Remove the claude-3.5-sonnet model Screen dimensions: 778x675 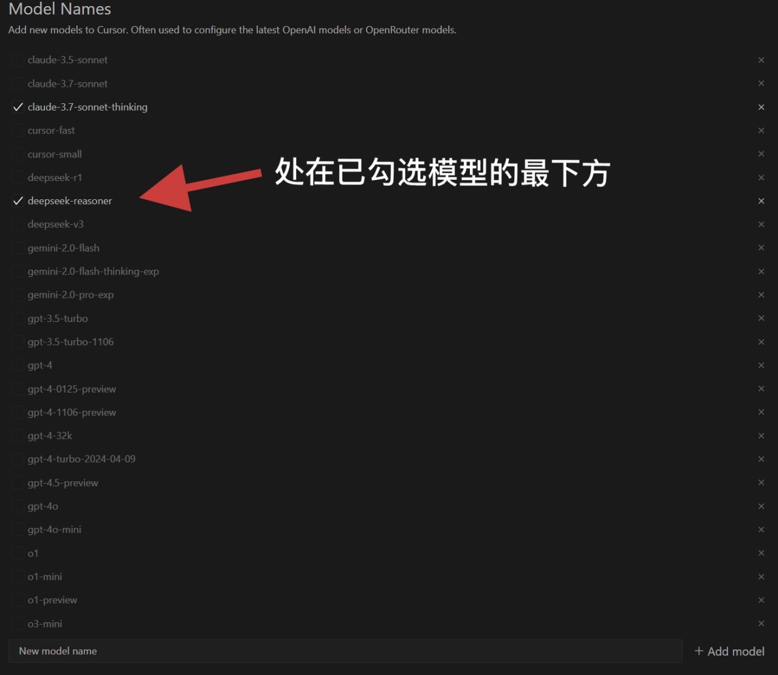click(x=761, y=60)
